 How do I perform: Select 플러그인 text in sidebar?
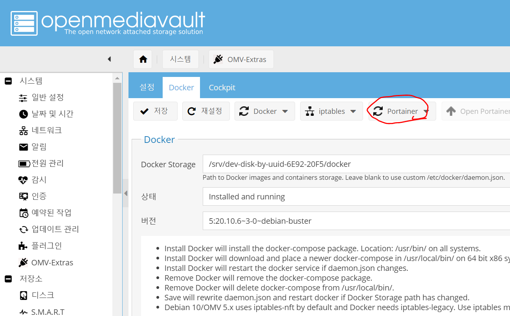(46, 246)
